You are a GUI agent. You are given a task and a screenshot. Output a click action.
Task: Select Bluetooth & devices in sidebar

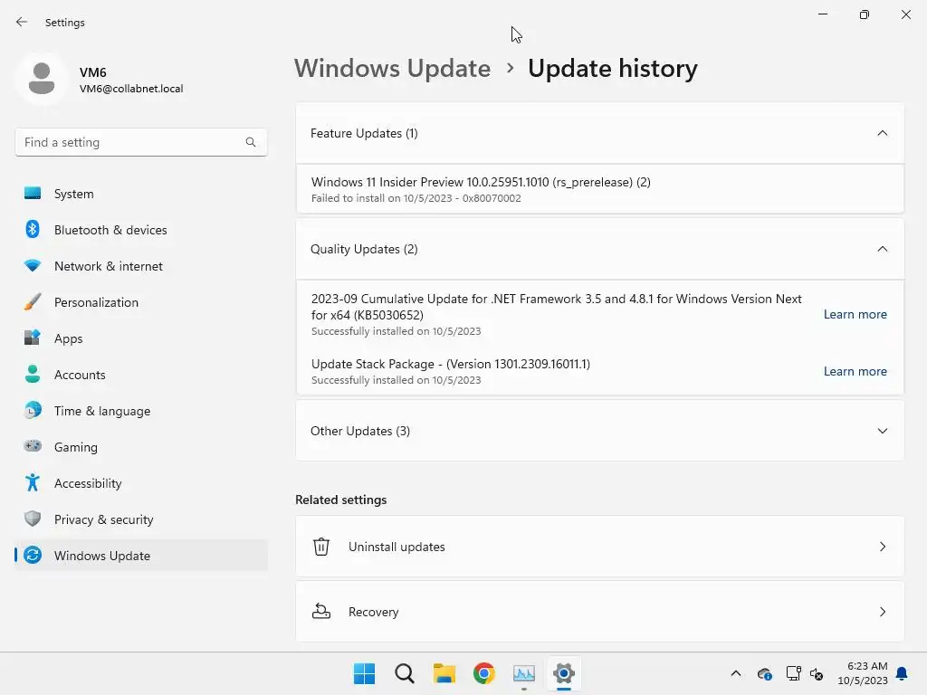140,229
